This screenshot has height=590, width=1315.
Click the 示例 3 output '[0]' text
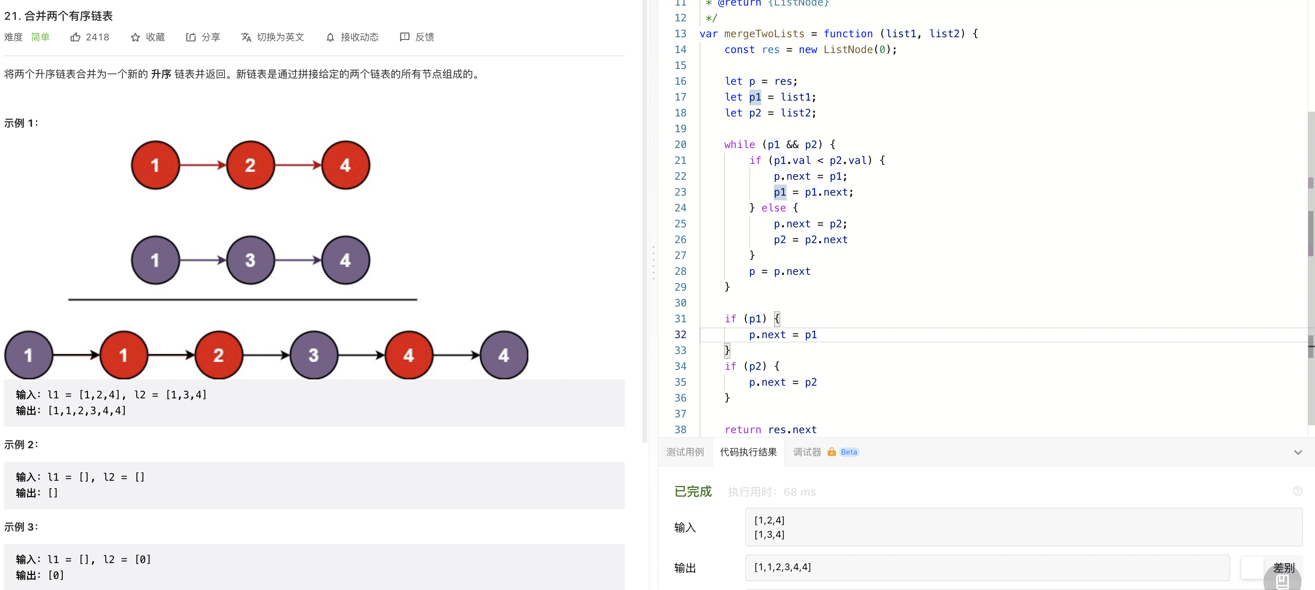55,575
